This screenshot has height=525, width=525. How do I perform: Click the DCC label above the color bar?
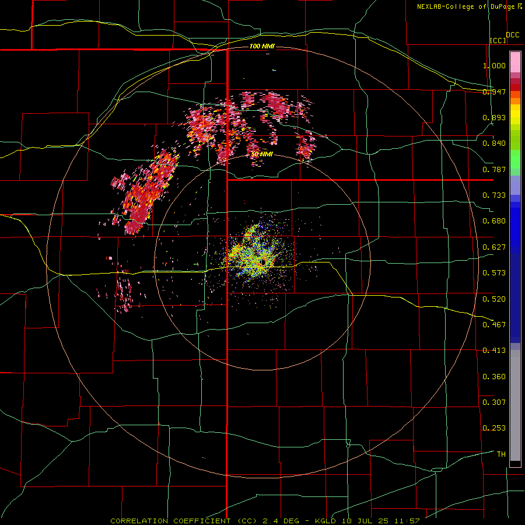[512, 34]
